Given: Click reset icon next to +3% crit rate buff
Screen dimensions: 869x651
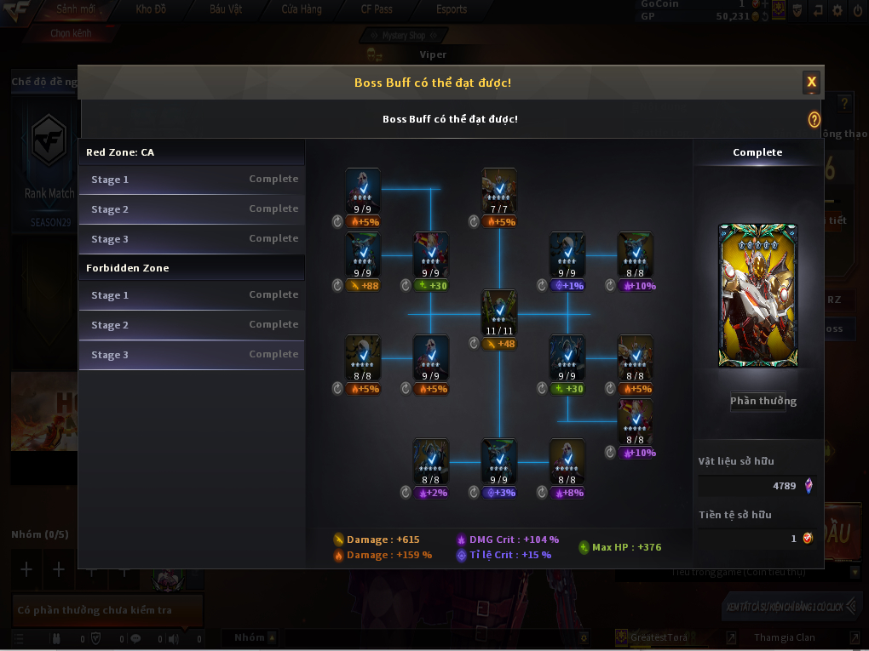Looking at the screenshot, I should pos(474,493).
